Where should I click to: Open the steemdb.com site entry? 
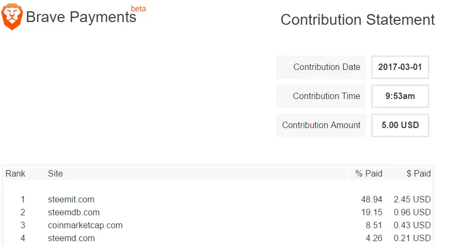tap(74, 213)
